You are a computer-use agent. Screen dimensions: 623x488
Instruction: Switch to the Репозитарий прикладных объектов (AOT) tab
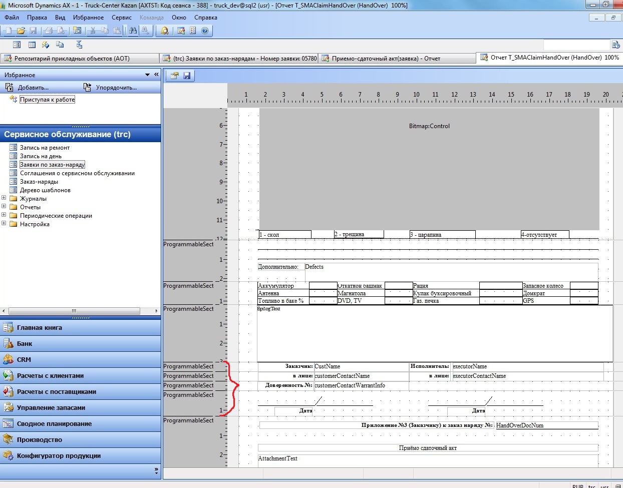(72, 59)
